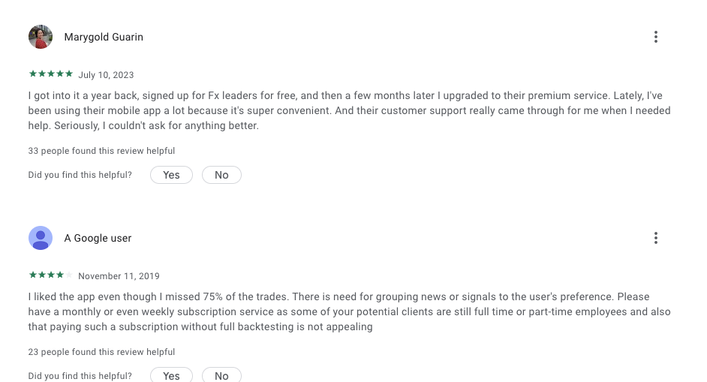Open more options for Marygold Guarin's review
707x382 pixels.
[x=655, y=37]
